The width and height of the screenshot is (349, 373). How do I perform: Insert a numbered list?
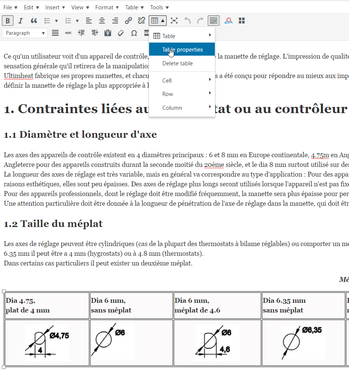(68, 21)
